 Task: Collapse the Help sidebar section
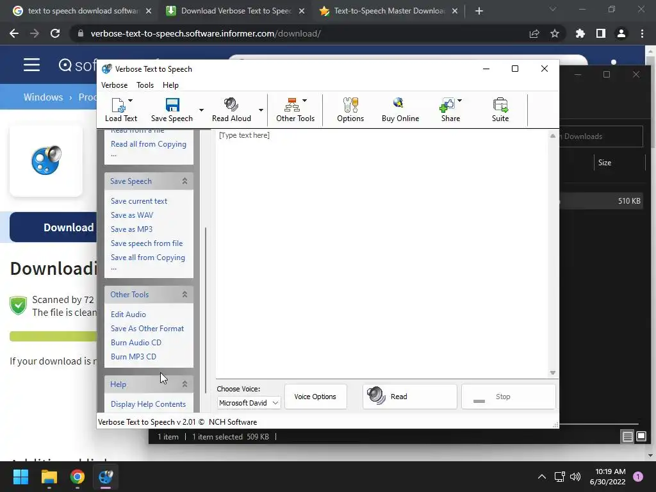(x=184, y=384)
